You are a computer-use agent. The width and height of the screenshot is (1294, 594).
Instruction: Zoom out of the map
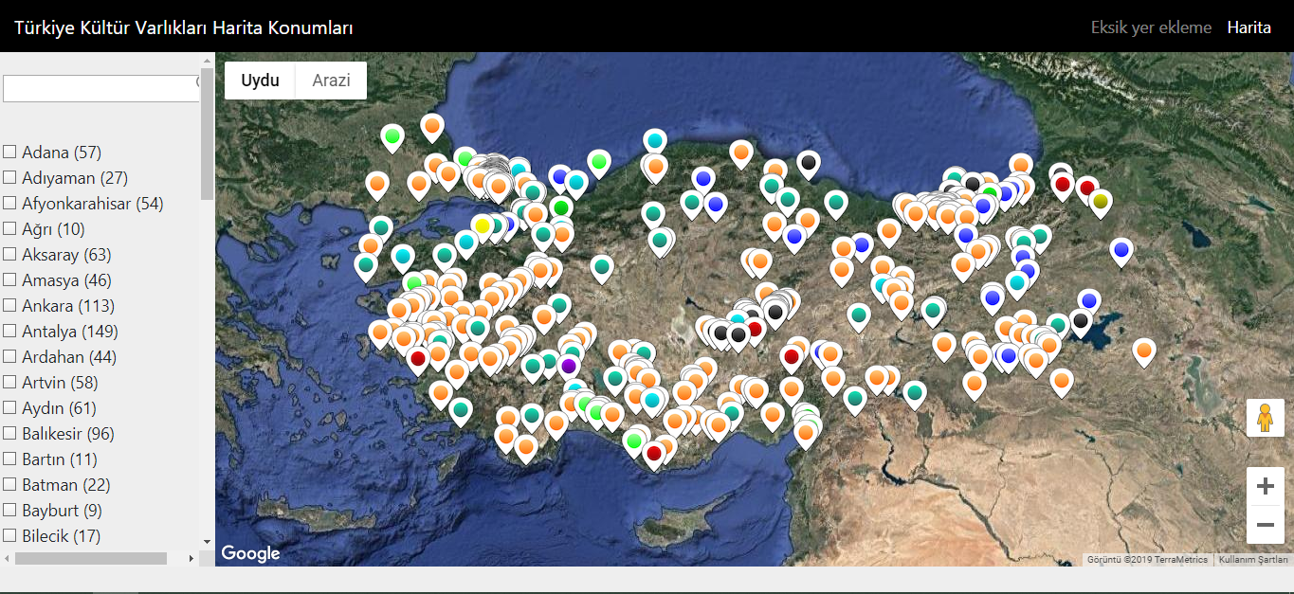1265,525
